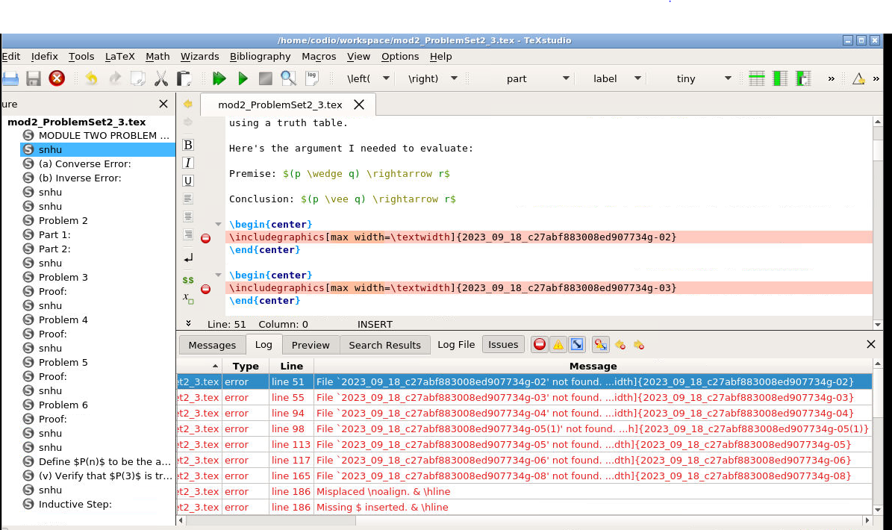
Task: Toggle the show warnings filter in log
Action: (558, 344)
